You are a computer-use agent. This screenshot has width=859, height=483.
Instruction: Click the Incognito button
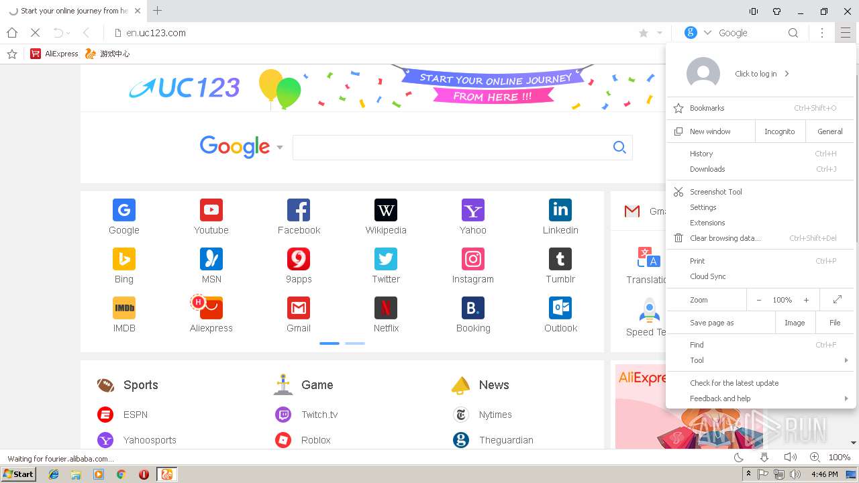click(780, 131)
